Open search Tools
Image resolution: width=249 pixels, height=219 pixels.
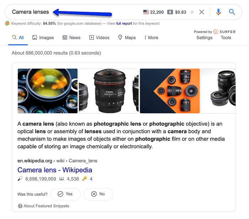pos(226,38)
